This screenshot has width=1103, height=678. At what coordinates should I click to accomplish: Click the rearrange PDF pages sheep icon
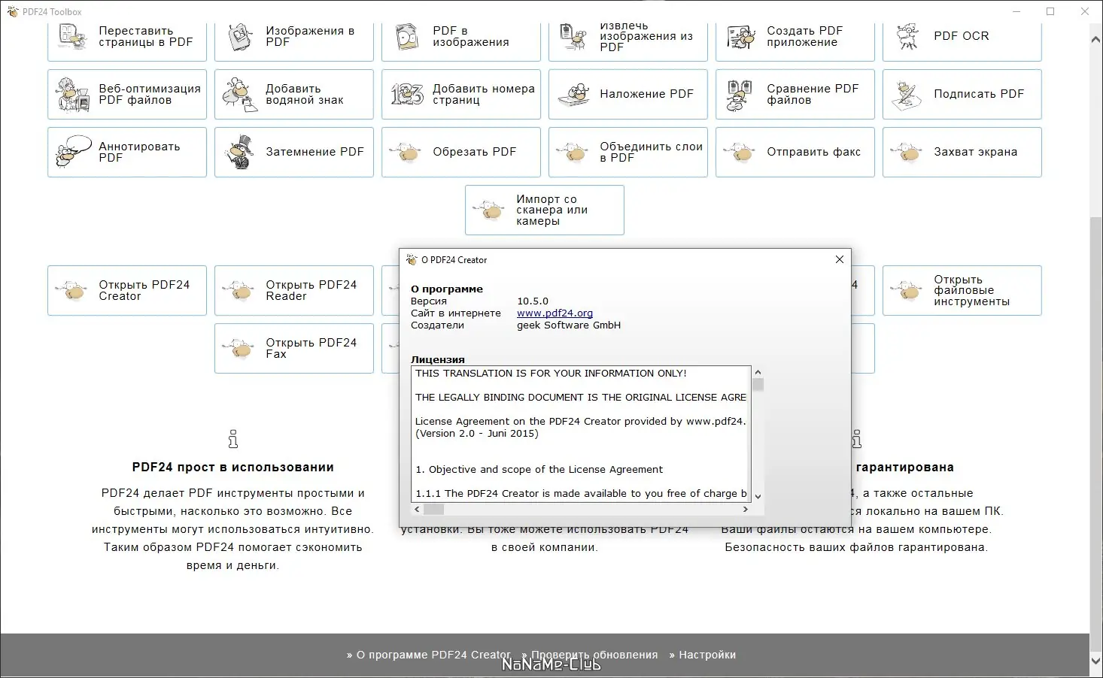73,36
